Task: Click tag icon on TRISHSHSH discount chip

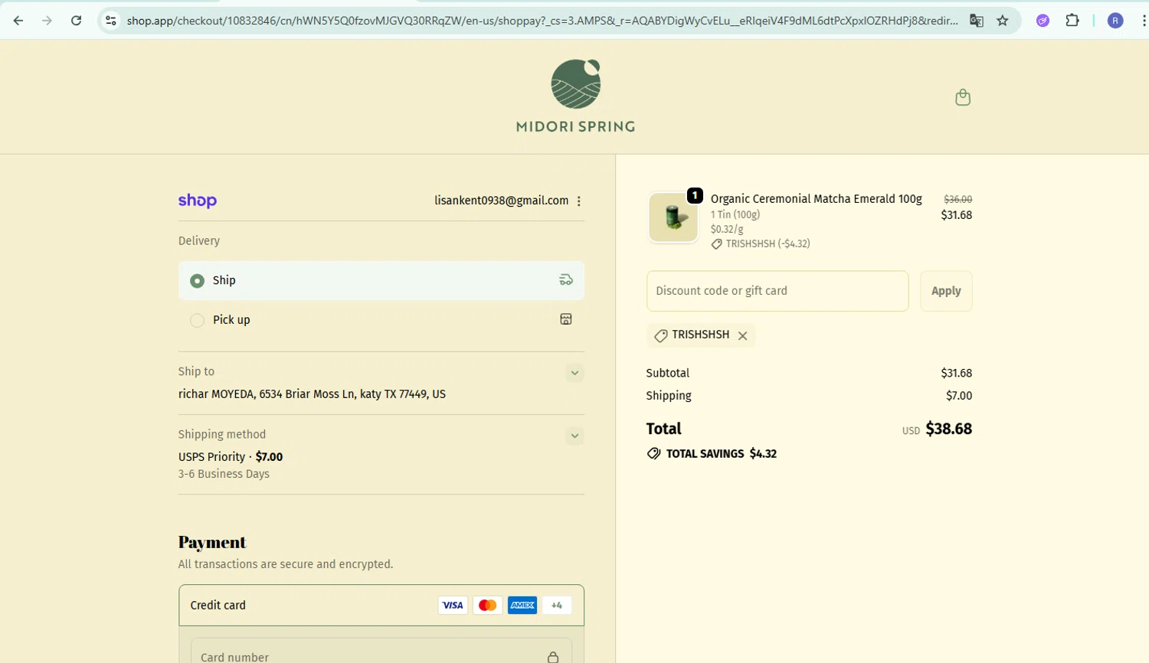Action: pos(660,335)
